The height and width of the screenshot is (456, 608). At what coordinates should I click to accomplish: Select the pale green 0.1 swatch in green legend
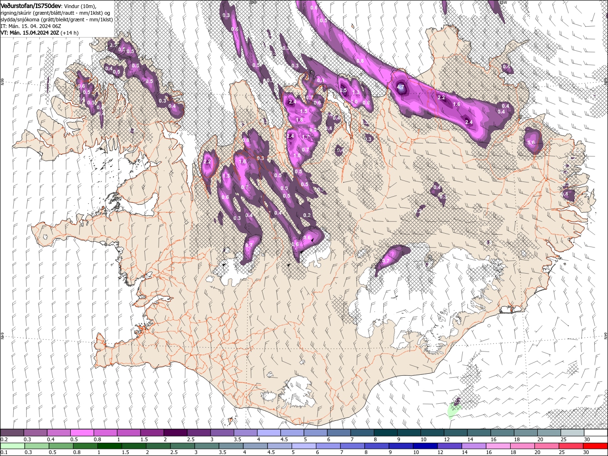pos(12,446)
